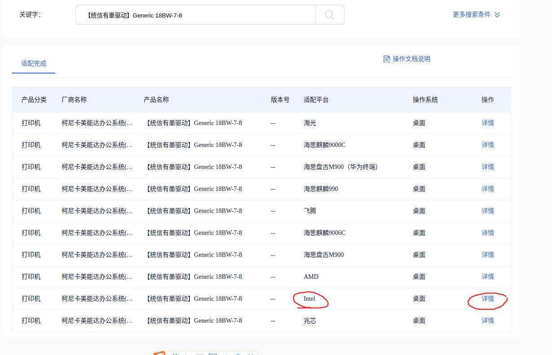
Task: Select the 海思麒麟9006C platform cell
Action: tap(324, 233)
